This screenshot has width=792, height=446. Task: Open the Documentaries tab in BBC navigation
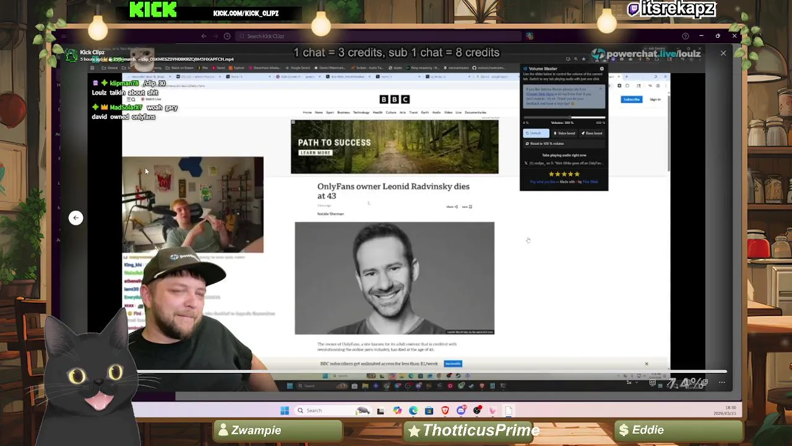point(475,113)
